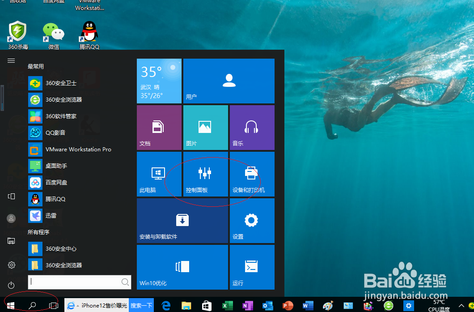Screen dimensions: 474x312
Task: Expand the 360安全中心 folder
Action: click(79, 249)
